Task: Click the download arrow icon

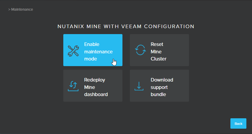Action: click(139, 86)
